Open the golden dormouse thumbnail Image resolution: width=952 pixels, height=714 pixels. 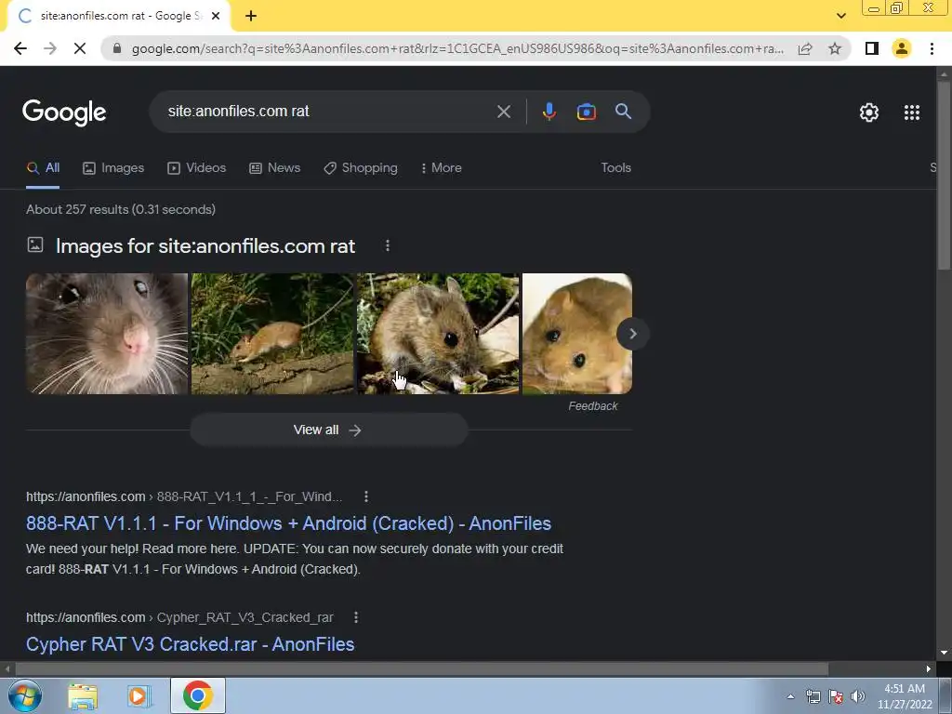click(576, 334)
